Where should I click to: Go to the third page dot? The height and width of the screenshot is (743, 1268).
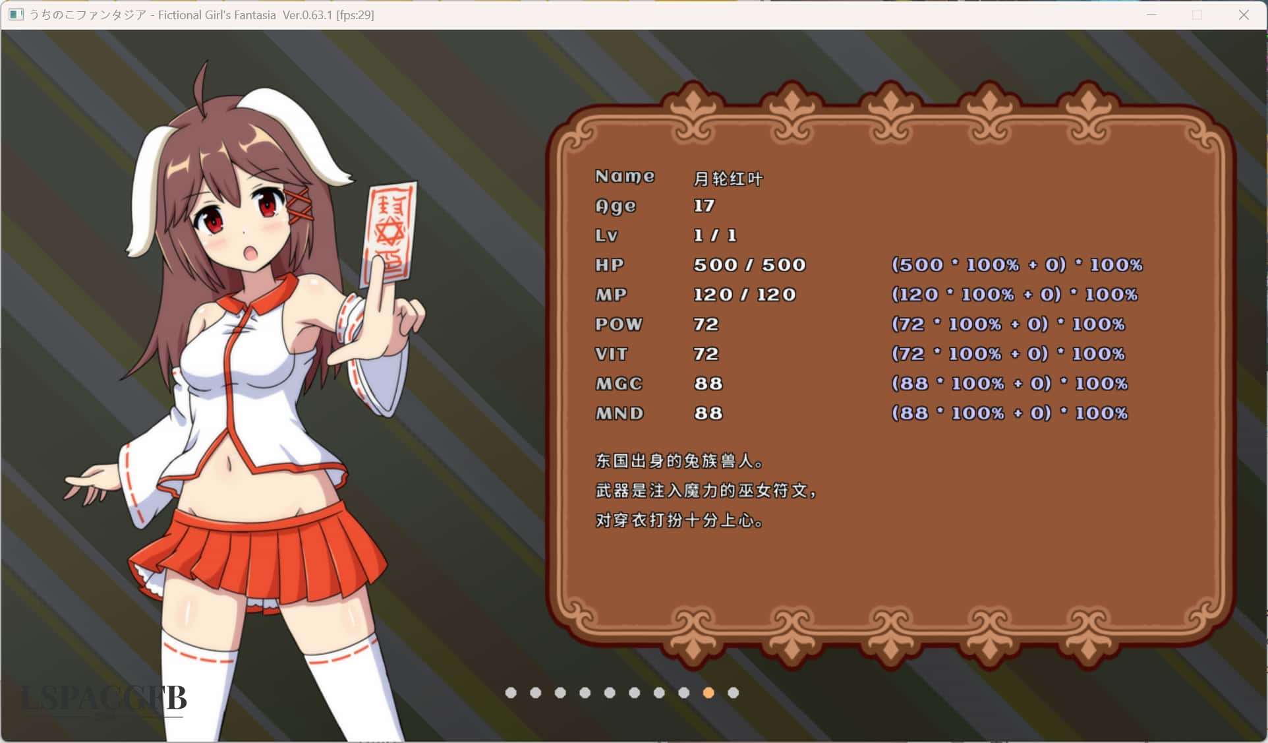pos(560,693)
